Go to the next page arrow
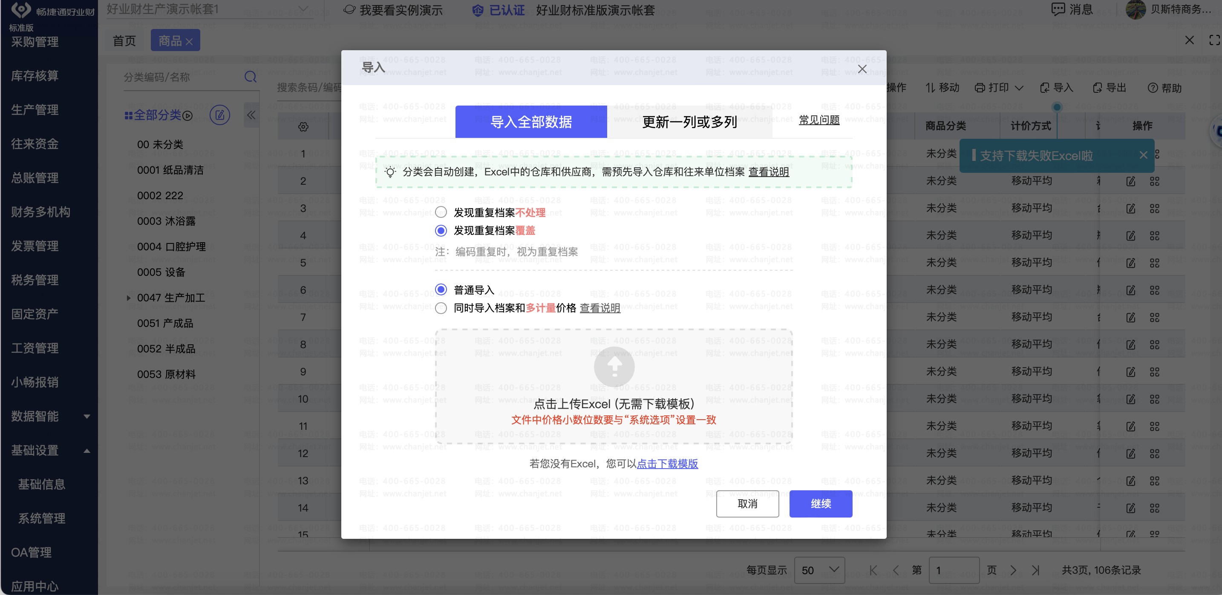The image size is (1222, 595). coord(1013,570)
